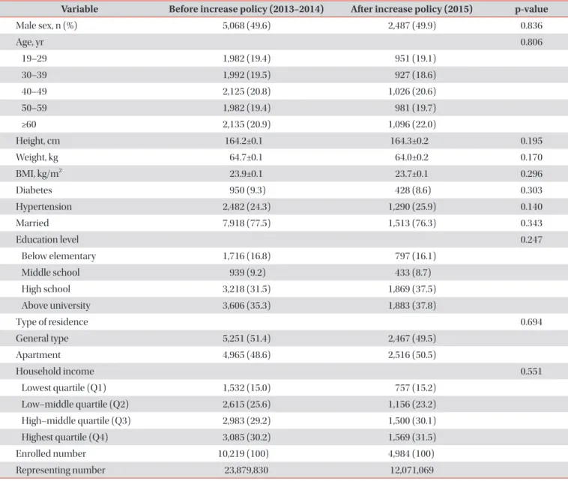Click the 'p-value' column header

coord(531,9)
